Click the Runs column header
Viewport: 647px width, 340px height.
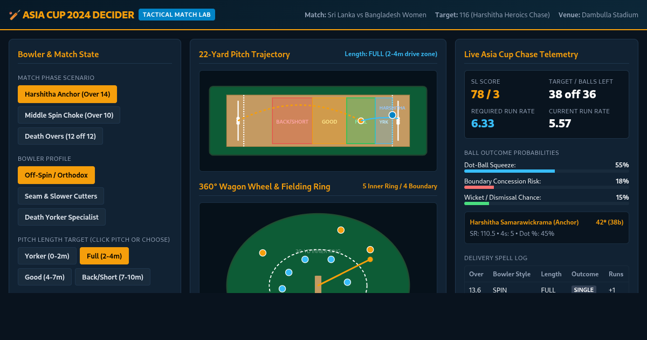click(x=616, y=274)
